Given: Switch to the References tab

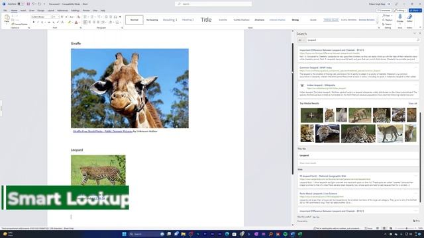Looking at the screenshot, I should 63,11.
